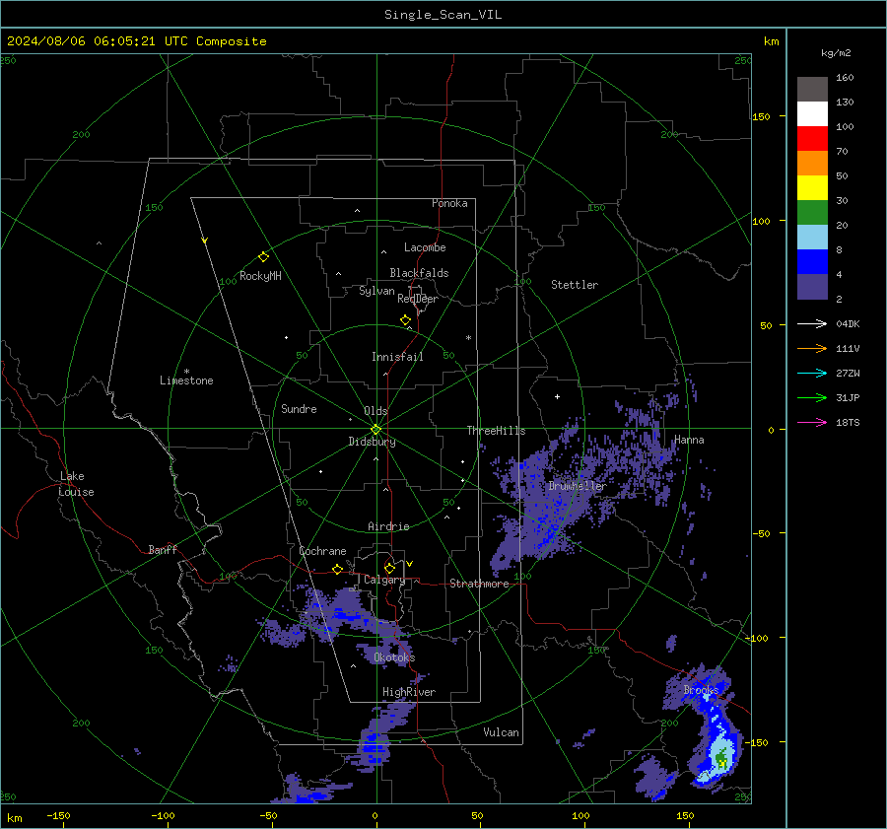Select the light blue 20 legend swatch
Screen dimensions: 887x829
tap(812, 238)
